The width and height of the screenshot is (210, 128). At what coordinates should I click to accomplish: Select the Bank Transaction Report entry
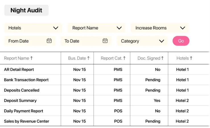click(26, 80)
